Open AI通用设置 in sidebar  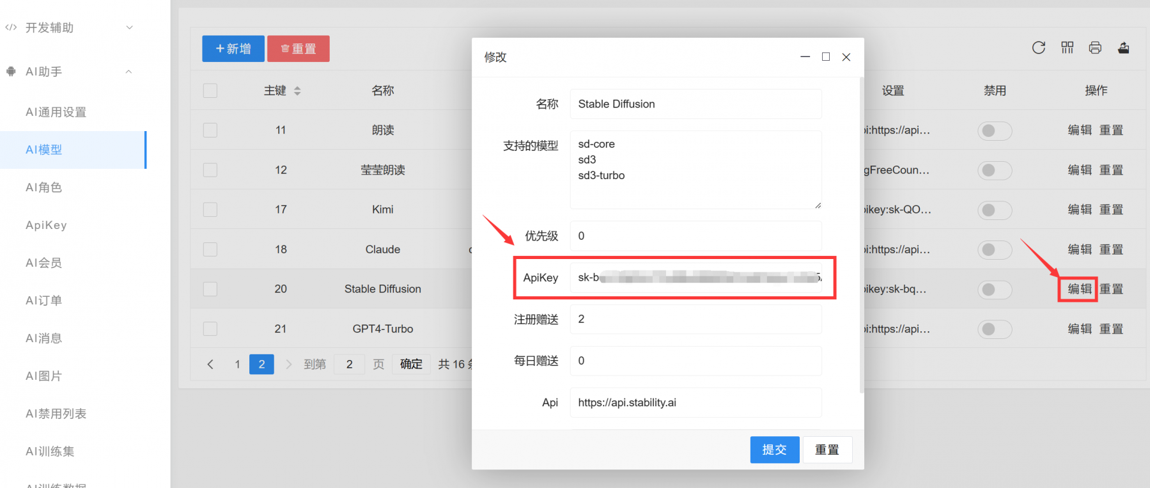pos(56,112)
